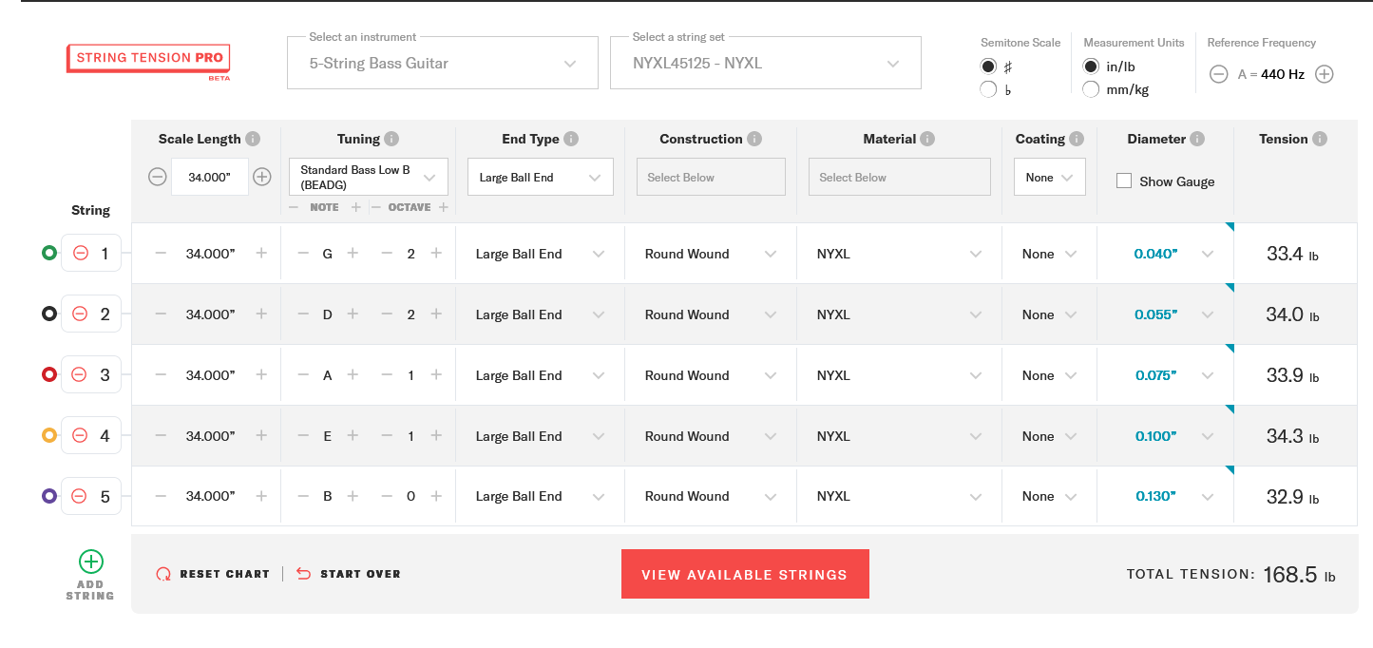Click the Start Over text link
The width and height of the screenshot is (1373, 648).
point(360,574)
